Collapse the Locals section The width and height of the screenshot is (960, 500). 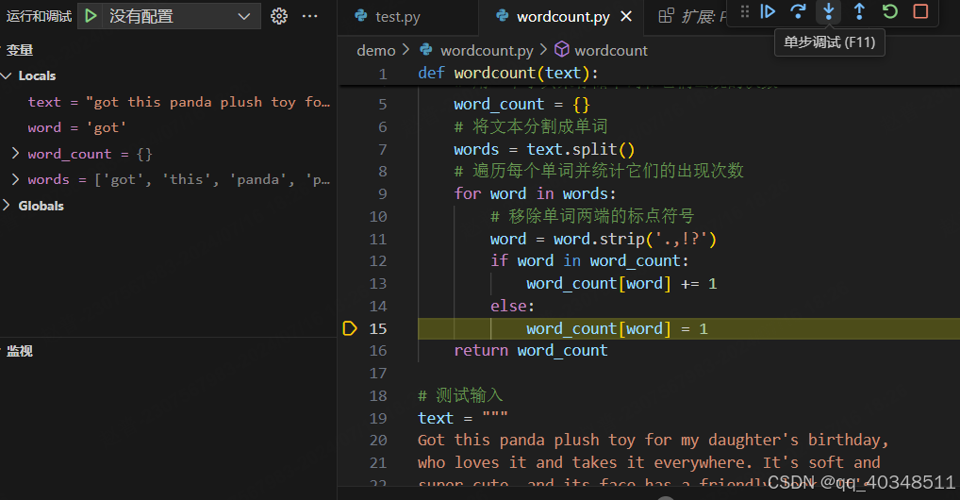tap(8, 76)
